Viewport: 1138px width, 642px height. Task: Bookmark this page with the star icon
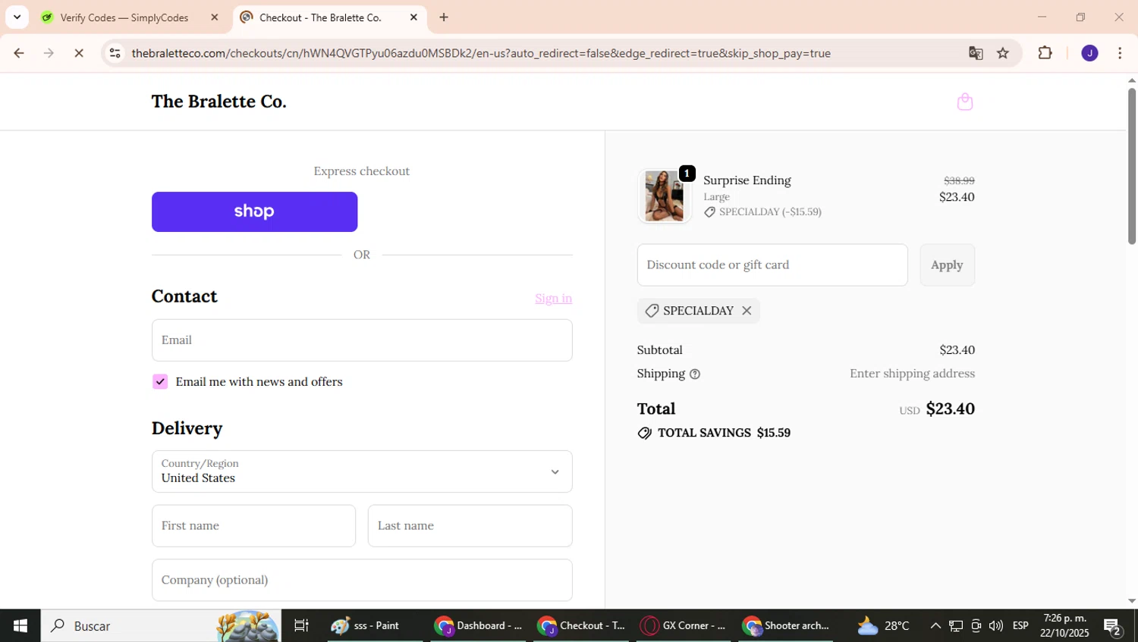(1003, 53)
